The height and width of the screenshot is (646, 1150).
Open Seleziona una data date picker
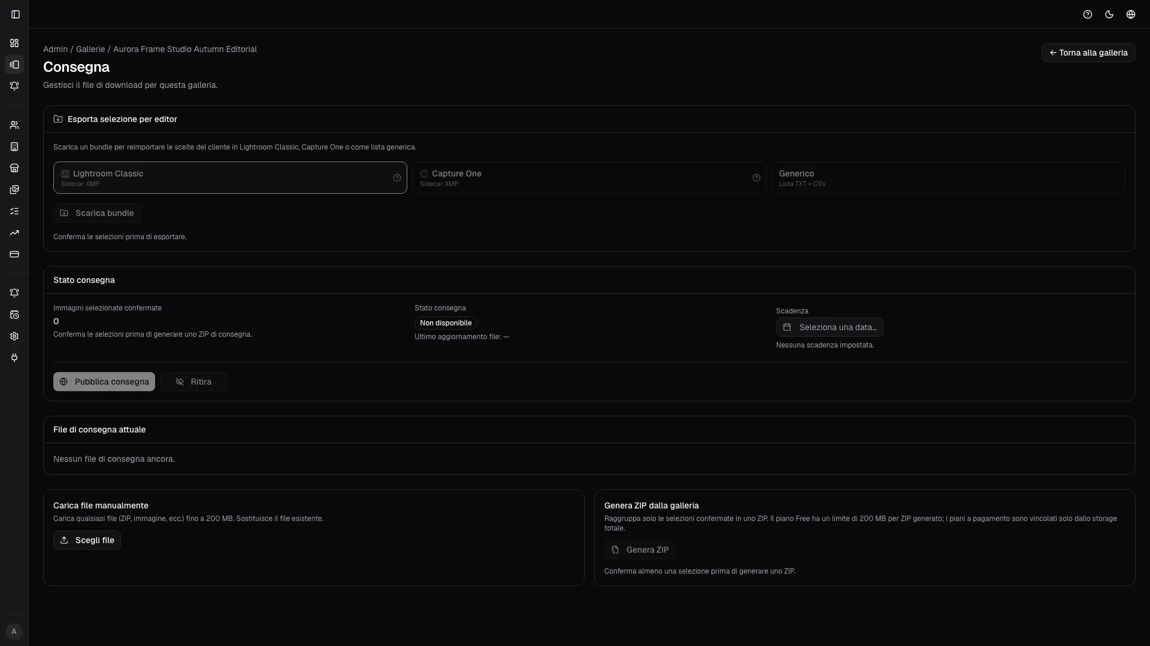pyautogui.click(x=830, y=327)
